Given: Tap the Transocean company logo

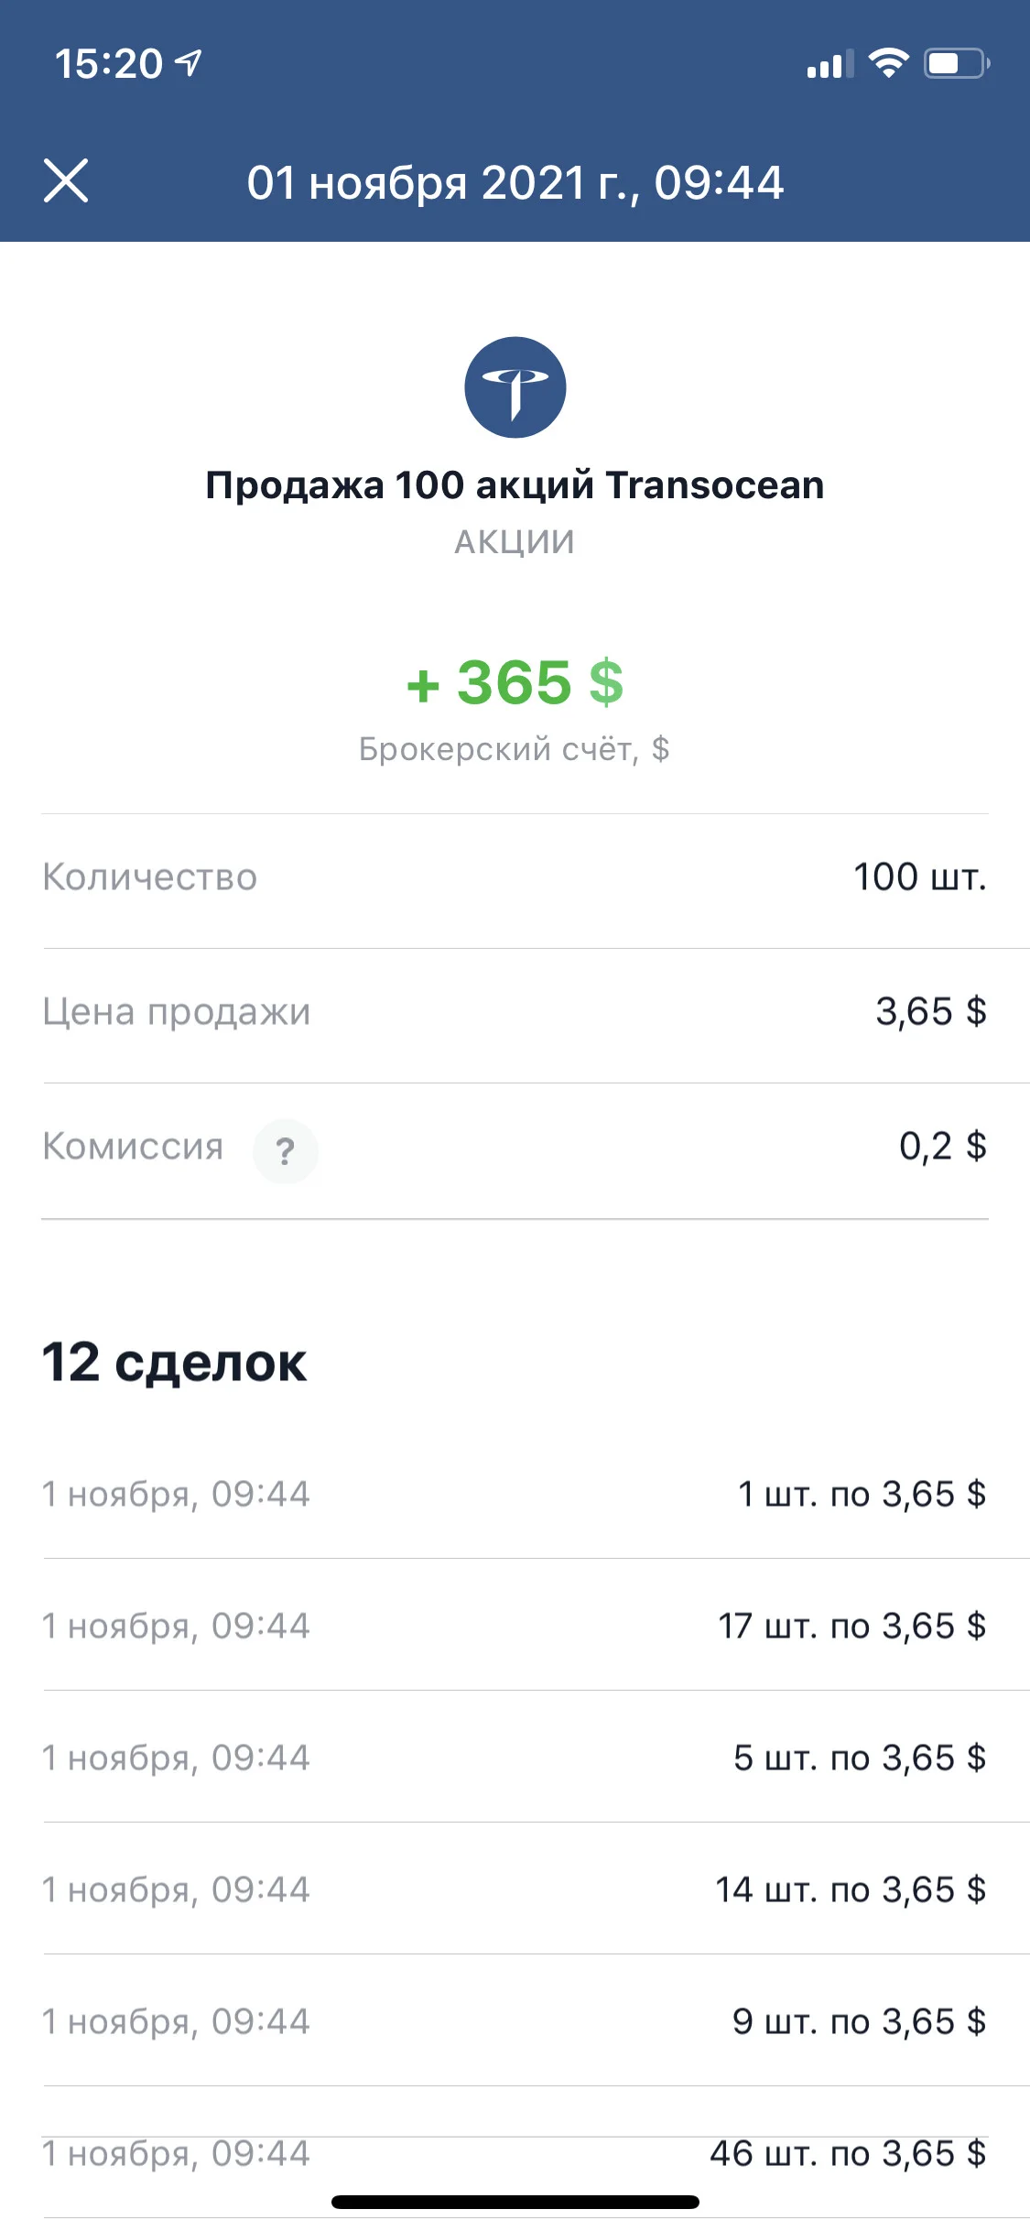Looking at the screenshot, I should click(515, 387).
